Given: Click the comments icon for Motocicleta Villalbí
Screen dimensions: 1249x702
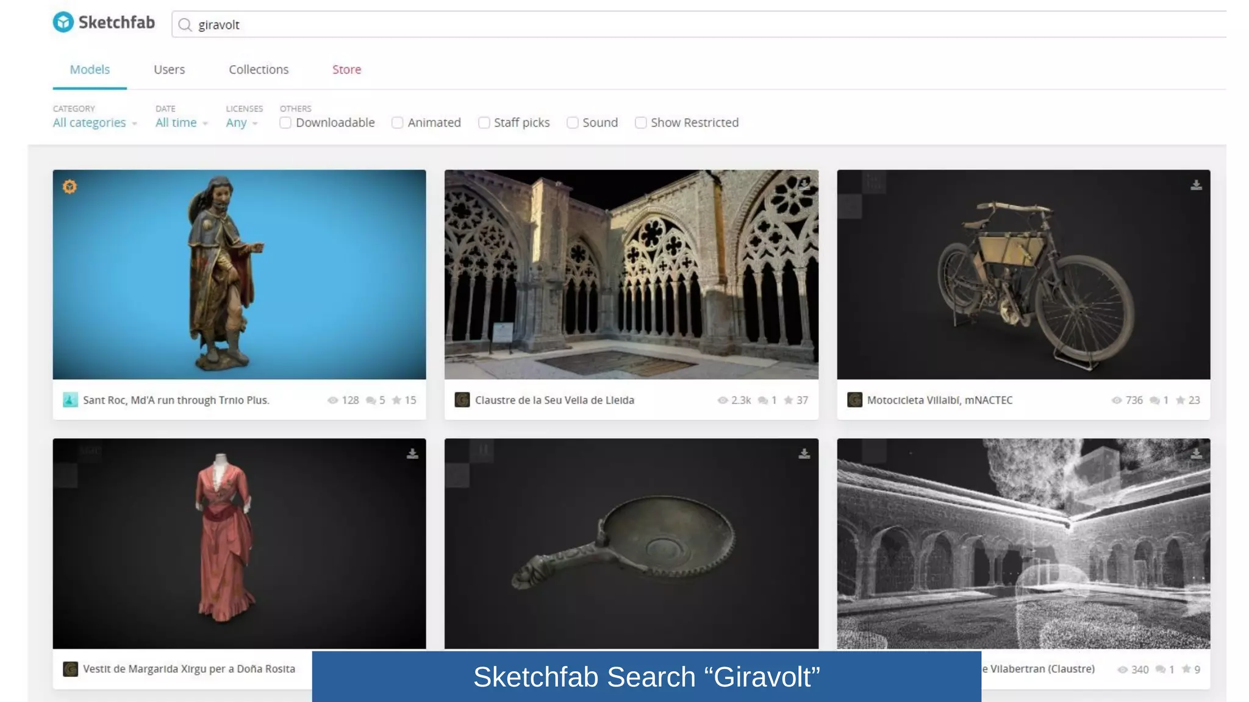Looking at the screenshot, I should (x=1154, y=400).
